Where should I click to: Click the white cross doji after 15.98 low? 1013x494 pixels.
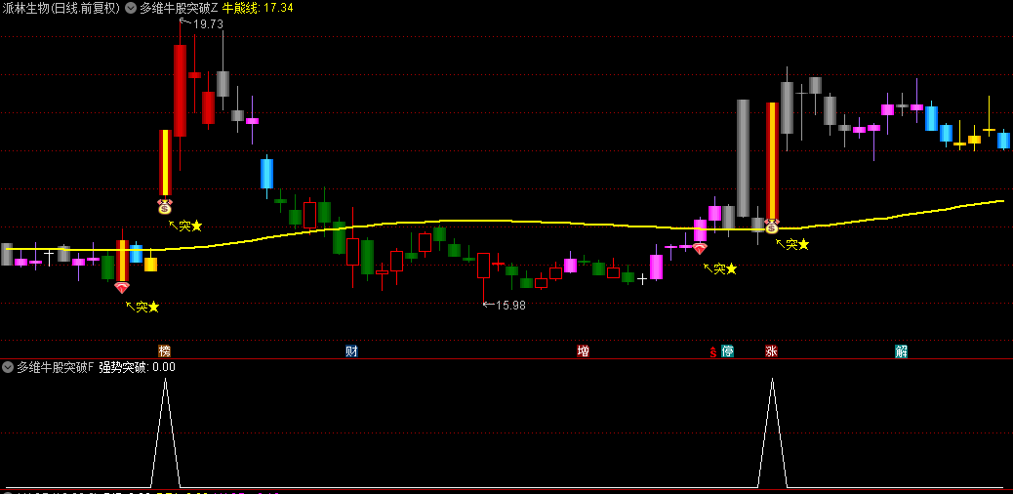tap(642, 279)
